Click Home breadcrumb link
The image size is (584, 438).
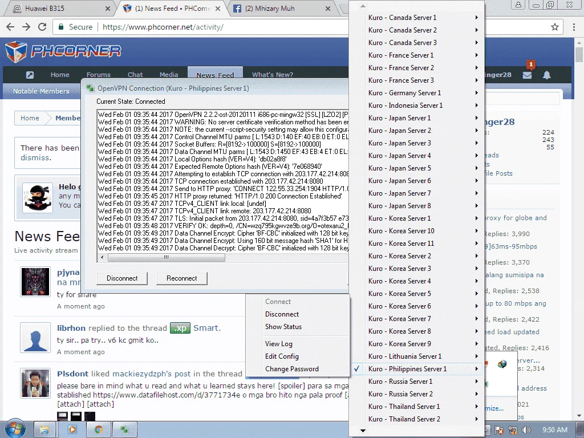(30, 118)
